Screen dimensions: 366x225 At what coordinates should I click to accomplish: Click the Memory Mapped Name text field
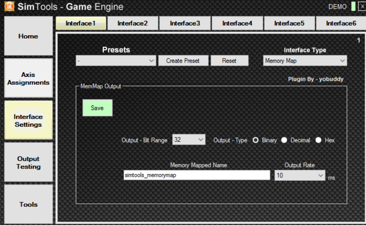tap(197, 175)
